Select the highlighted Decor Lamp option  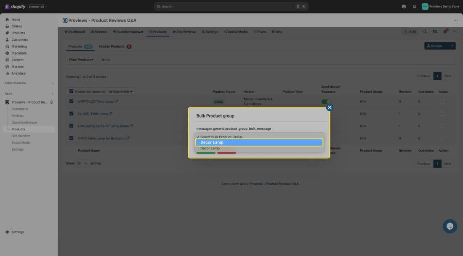[x=259, y=142]
